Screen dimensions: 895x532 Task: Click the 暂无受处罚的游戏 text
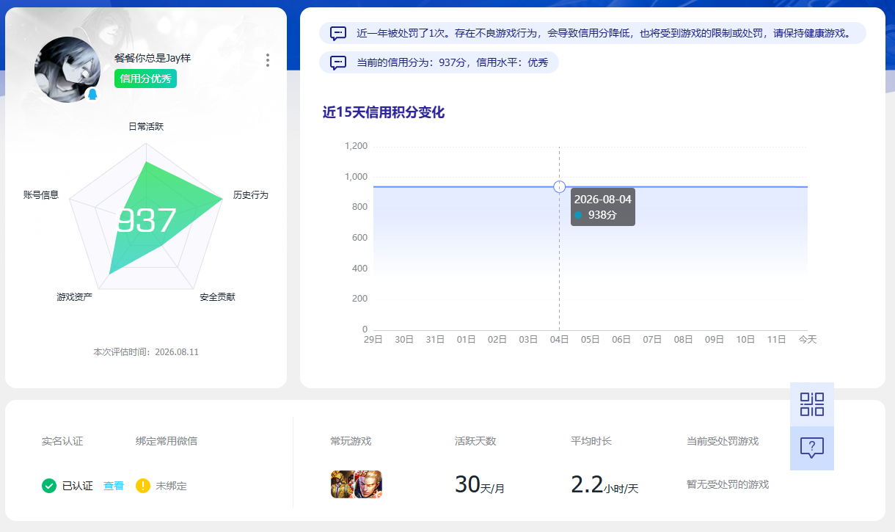pos(728,484)
